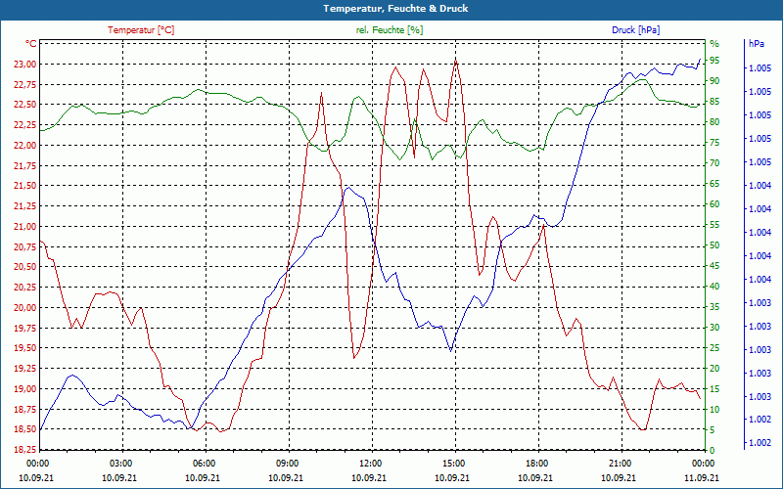Click the "18:00" time axis label
Viewport: 783px width, 489px height.
click(536, 463)
